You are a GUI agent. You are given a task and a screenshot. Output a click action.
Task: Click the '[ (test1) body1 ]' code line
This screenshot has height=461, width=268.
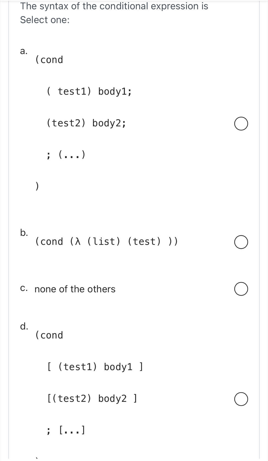(x=94, y=367)
